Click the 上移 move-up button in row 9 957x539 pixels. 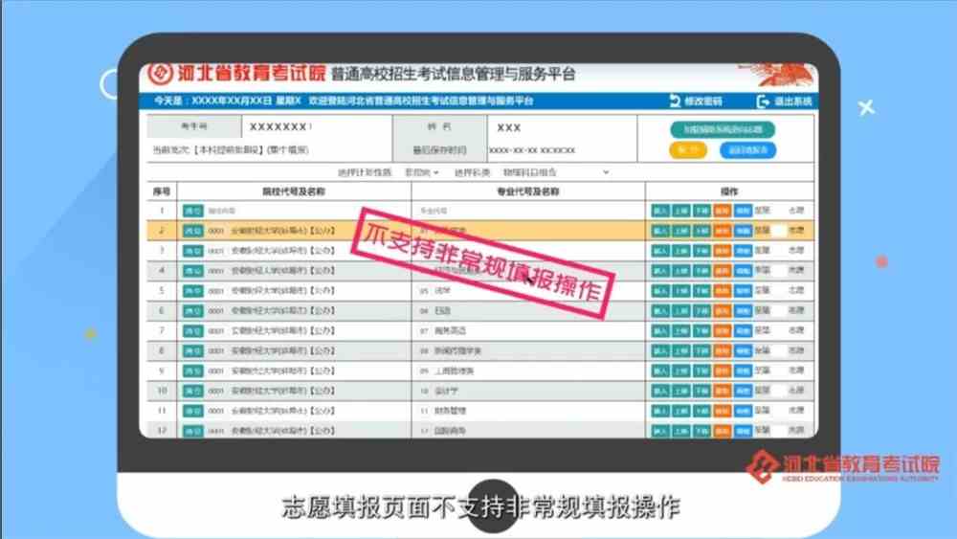coord(681,371)
